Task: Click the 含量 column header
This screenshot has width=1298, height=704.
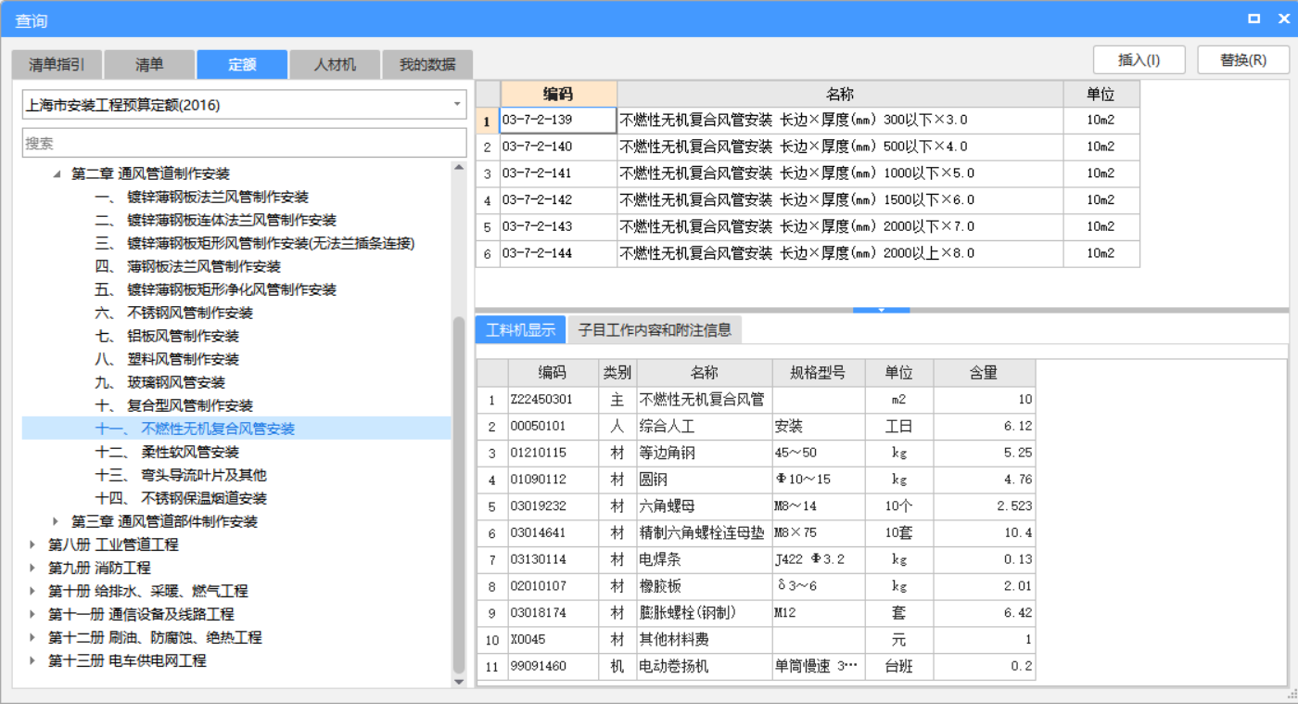Action: tap(984, 373)
